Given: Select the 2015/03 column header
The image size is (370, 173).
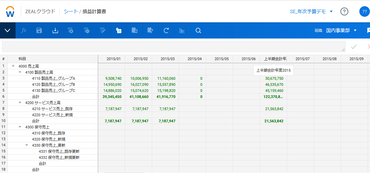Looking at the screenshot, I should 166,59.
